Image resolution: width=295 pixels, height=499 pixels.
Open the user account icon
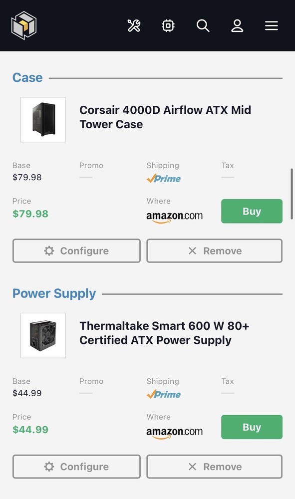click(237, 25)
